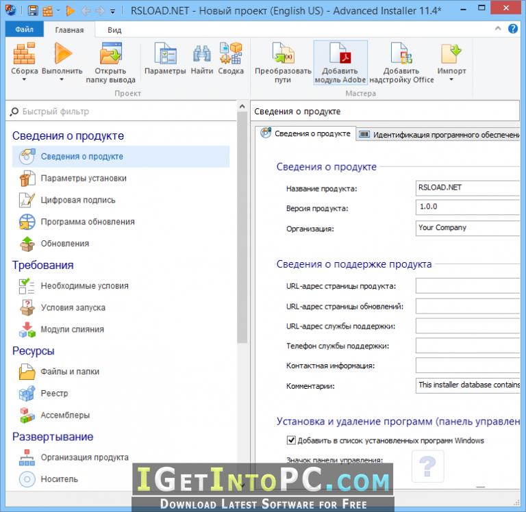This screenshot has width=526, height=512.
Task: Toggle Добавить в список установленных программ checkbox
Action: [291, 440]
